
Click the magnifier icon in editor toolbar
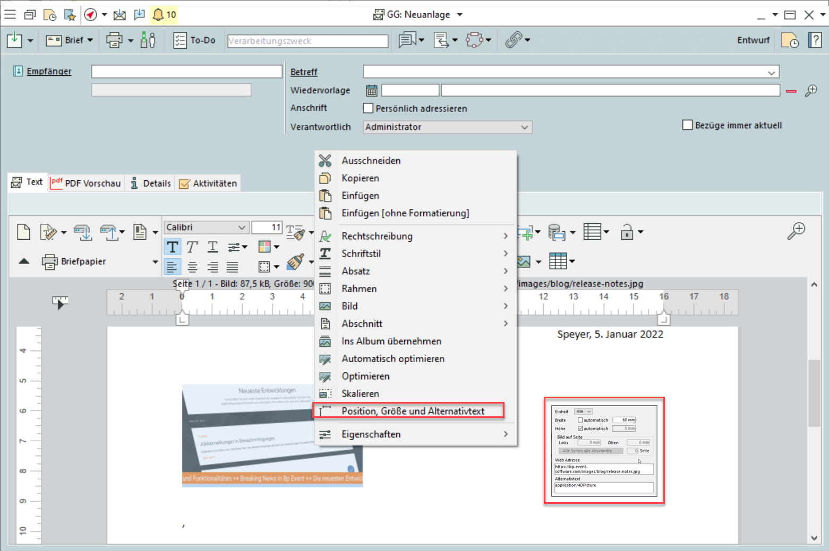[x=796, y=231]
